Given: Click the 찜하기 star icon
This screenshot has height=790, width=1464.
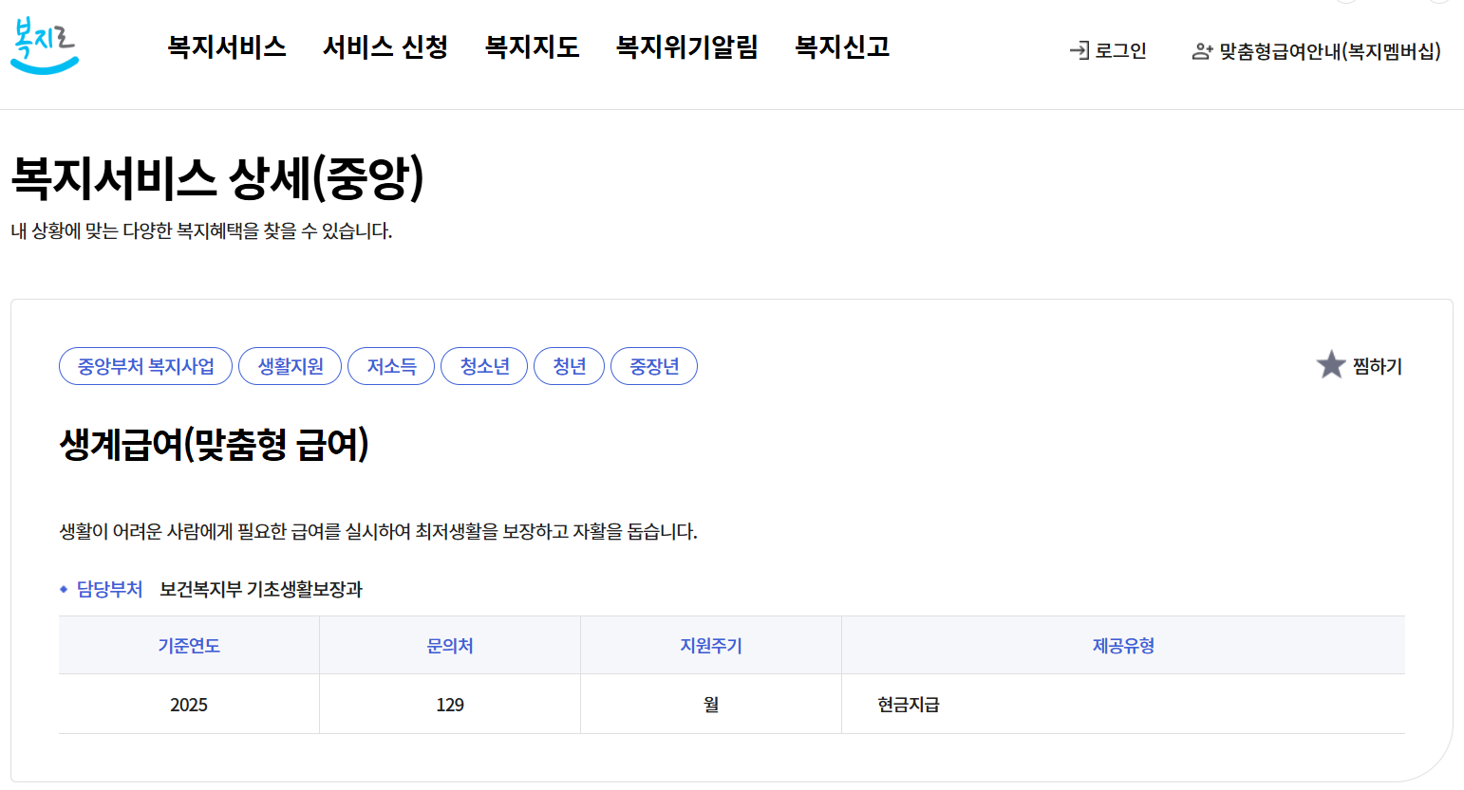Looking at the screenshot, I should pyautogui.click(x=1331, y=365).
